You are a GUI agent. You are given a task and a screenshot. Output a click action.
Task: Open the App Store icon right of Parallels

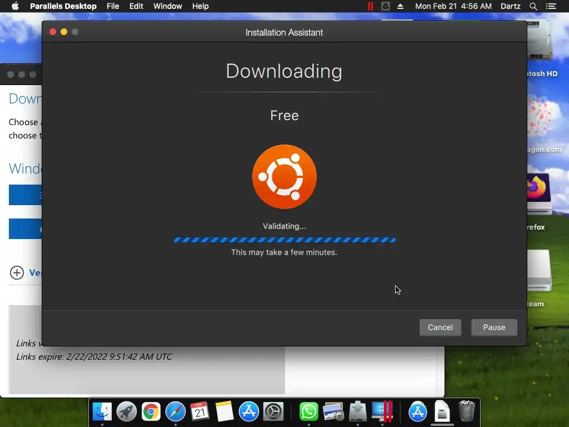pos(418,412)
